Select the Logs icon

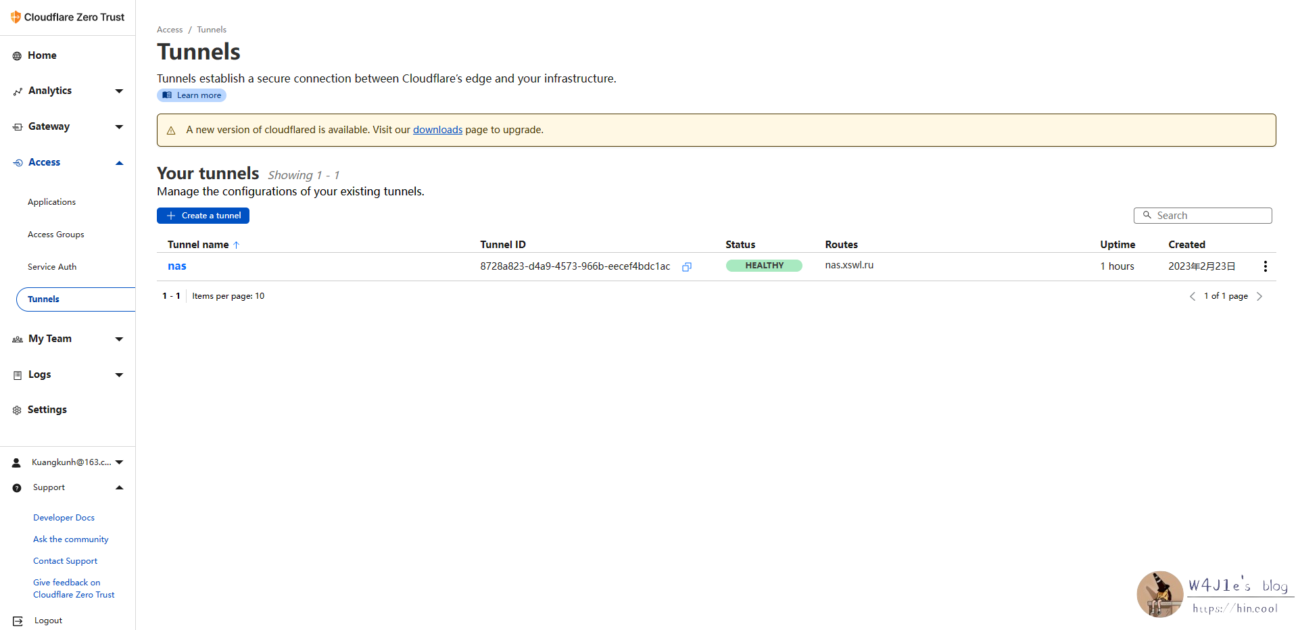point(16,374)
